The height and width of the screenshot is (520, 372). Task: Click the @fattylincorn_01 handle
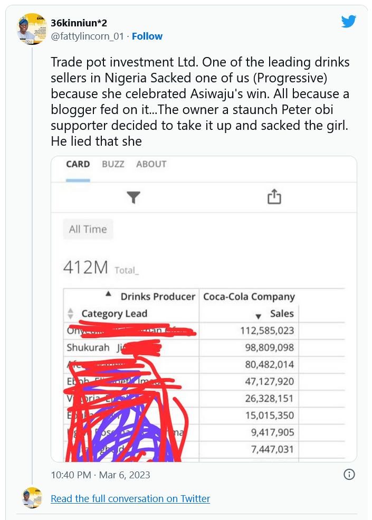pos(87,36)
